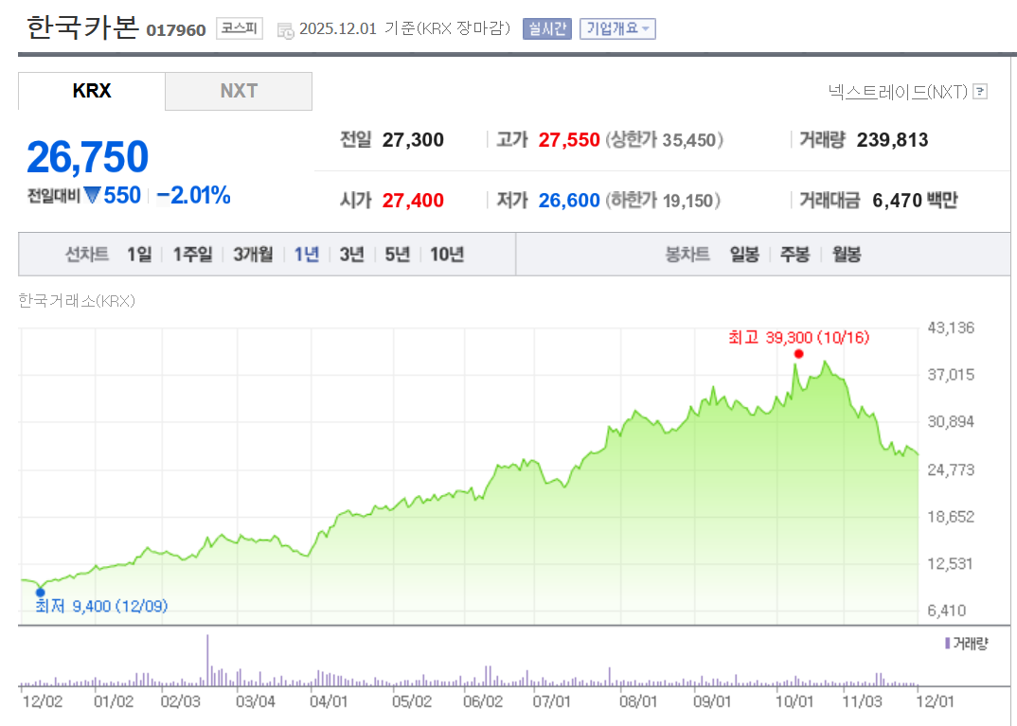Show the 월봉 candlestick chart
Viewport: 1017px width, 726px height.
847,254
